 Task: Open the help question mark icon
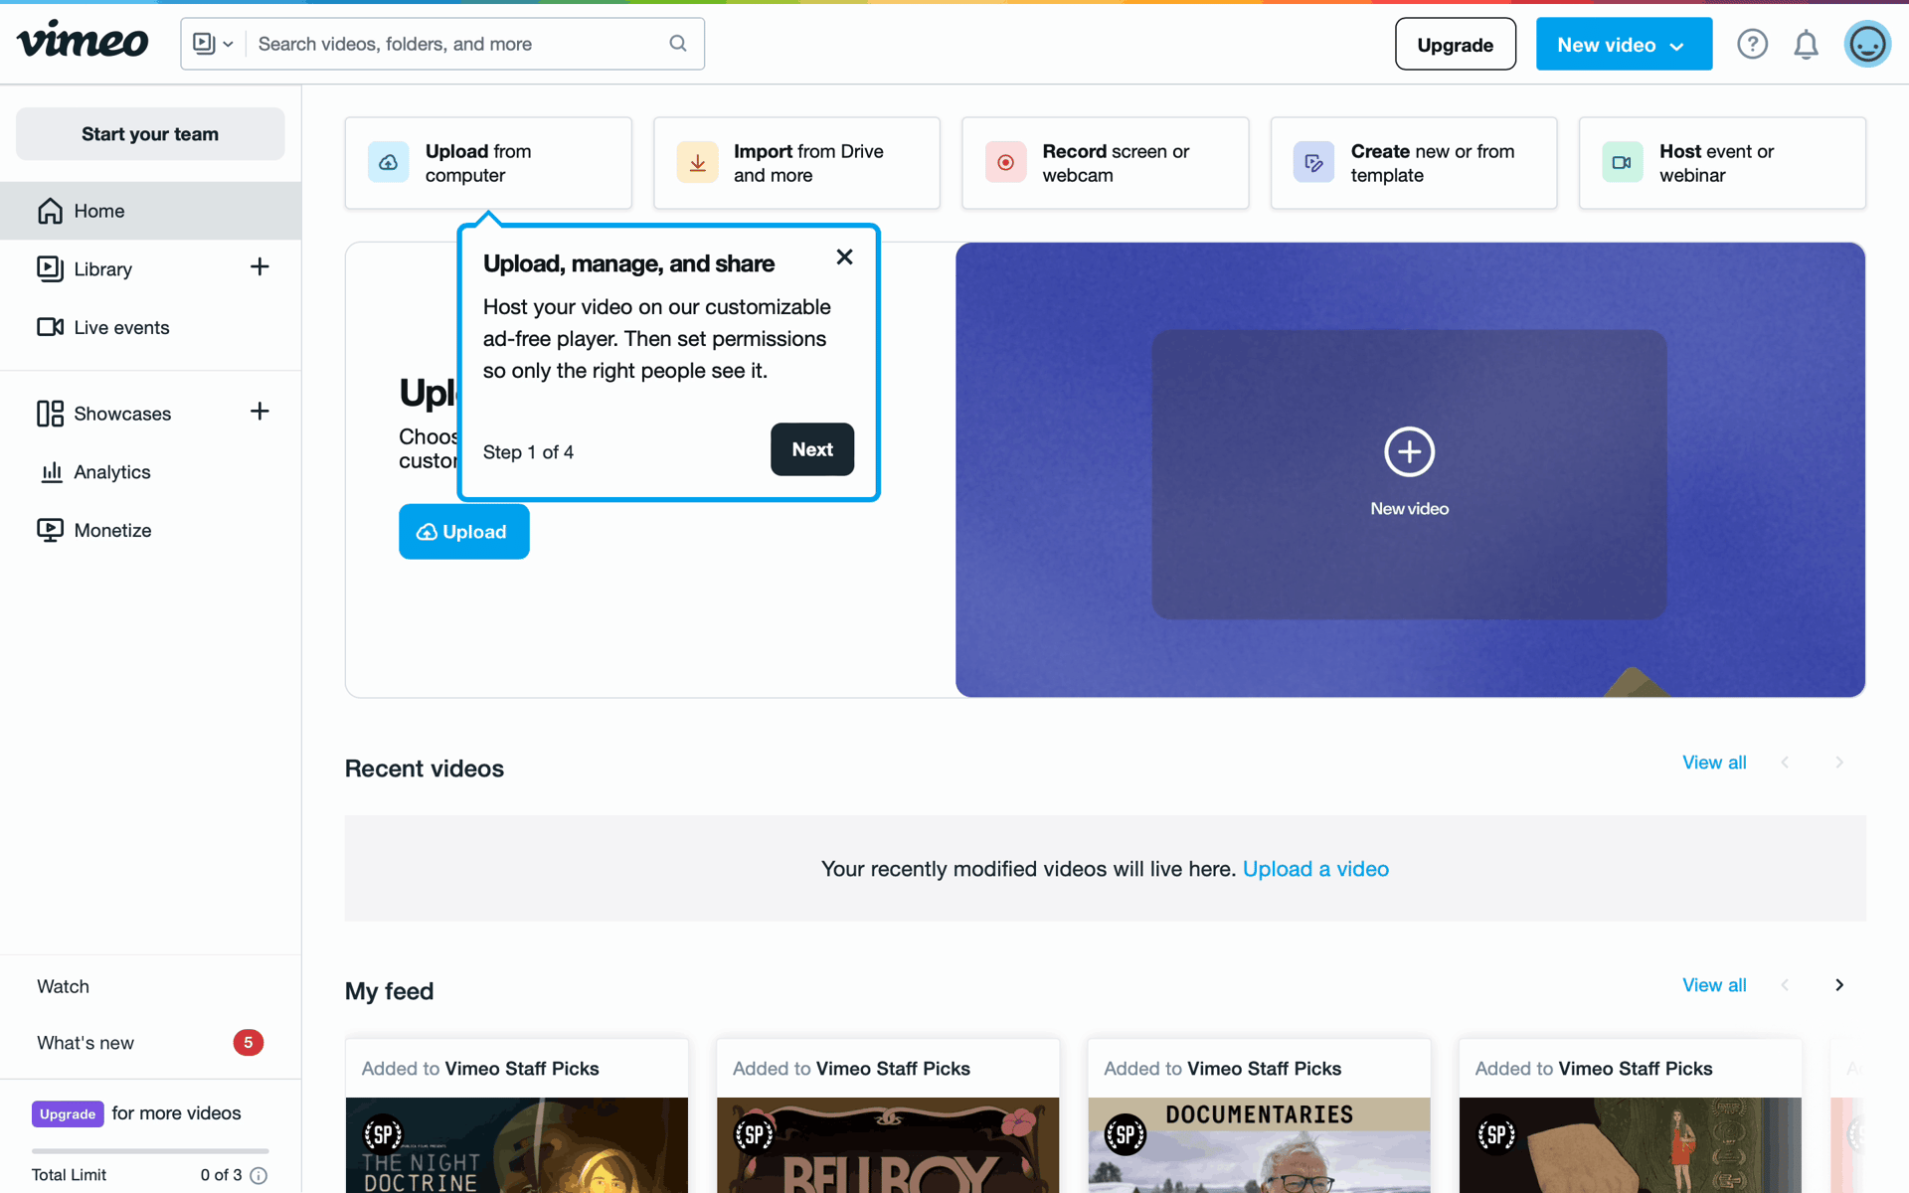[x=1752, y=44]
